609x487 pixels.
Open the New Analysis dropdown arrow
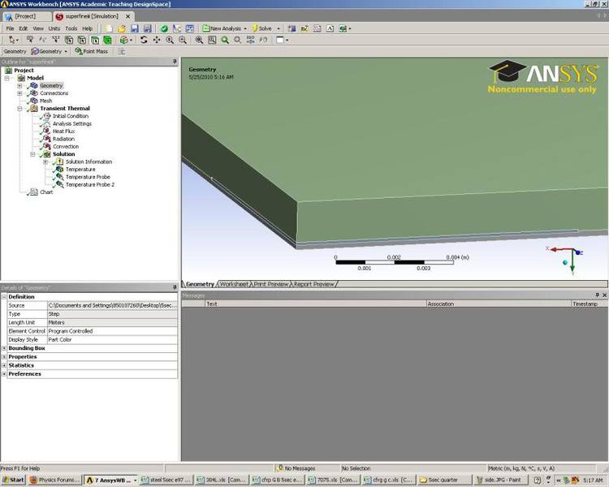[245, 28]
